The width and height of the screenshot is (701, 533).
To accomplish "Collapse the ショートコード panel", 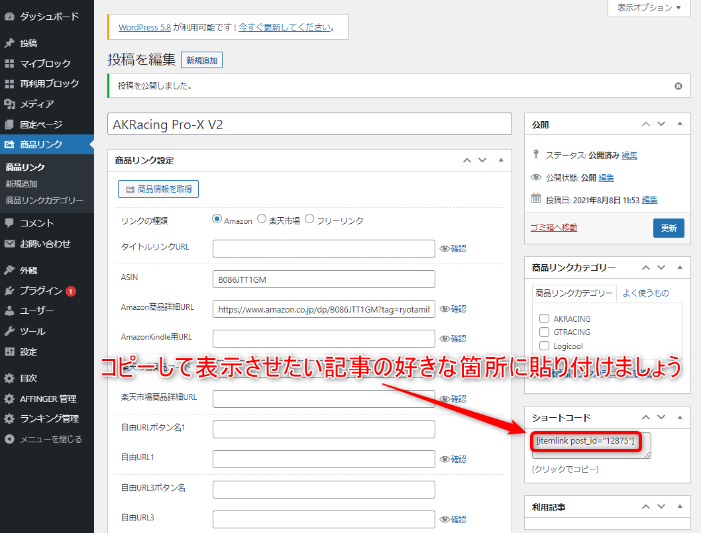I will 680,417.
